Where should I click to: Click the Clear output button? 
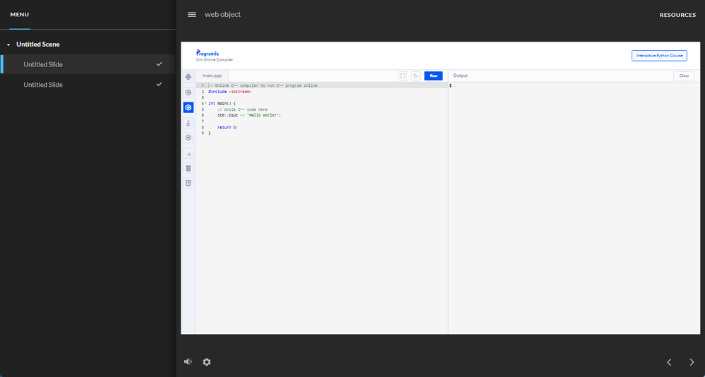[684, 76]
